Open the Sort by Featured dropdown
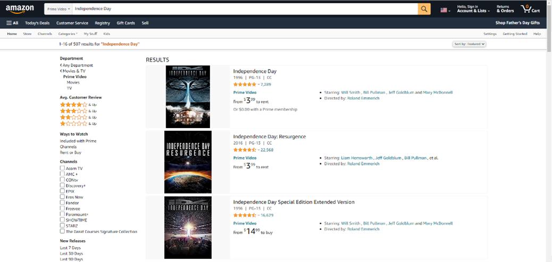Viewport: 552px width, 262px height. [x=469, y=44]
